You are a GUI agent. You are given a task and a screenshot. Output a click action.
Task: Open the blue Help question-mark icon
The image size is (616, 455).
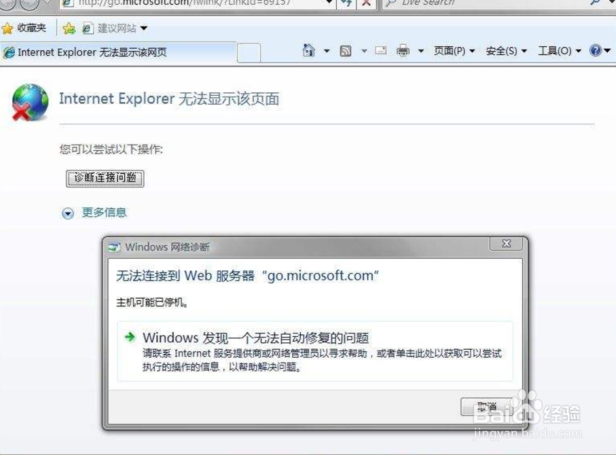[595, 50]
